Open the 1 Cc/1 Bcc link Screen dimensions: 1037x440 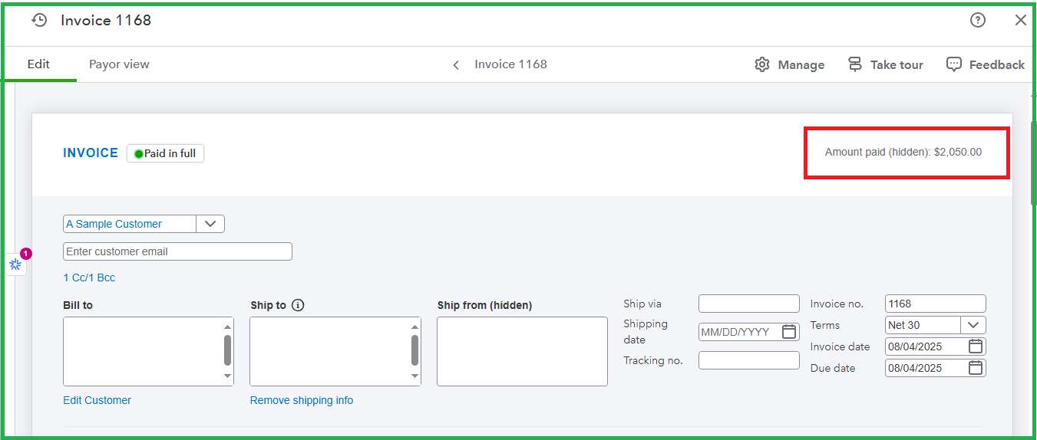coord(89,277)
